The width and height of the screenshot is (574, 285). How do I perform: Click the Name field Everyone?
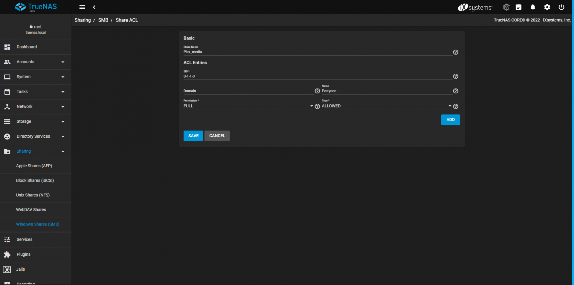(387, 91)
